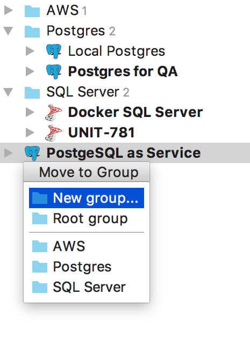Click the AWS folder icon in tree
This screenshot has height=338, width=250.
pos(32,11)
